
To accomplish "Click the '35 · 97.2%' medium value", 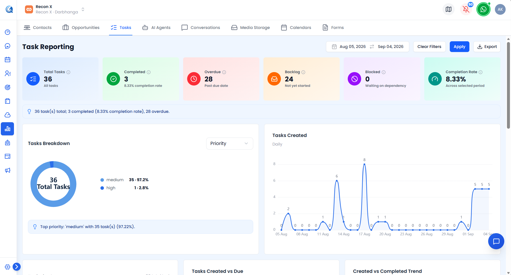I will coord(139,180).
